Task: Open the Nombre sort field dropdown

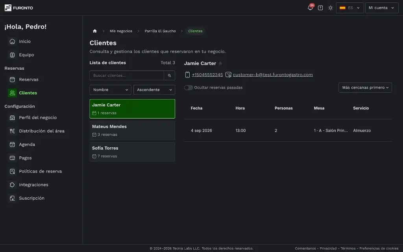Action: tap(110, 90)
